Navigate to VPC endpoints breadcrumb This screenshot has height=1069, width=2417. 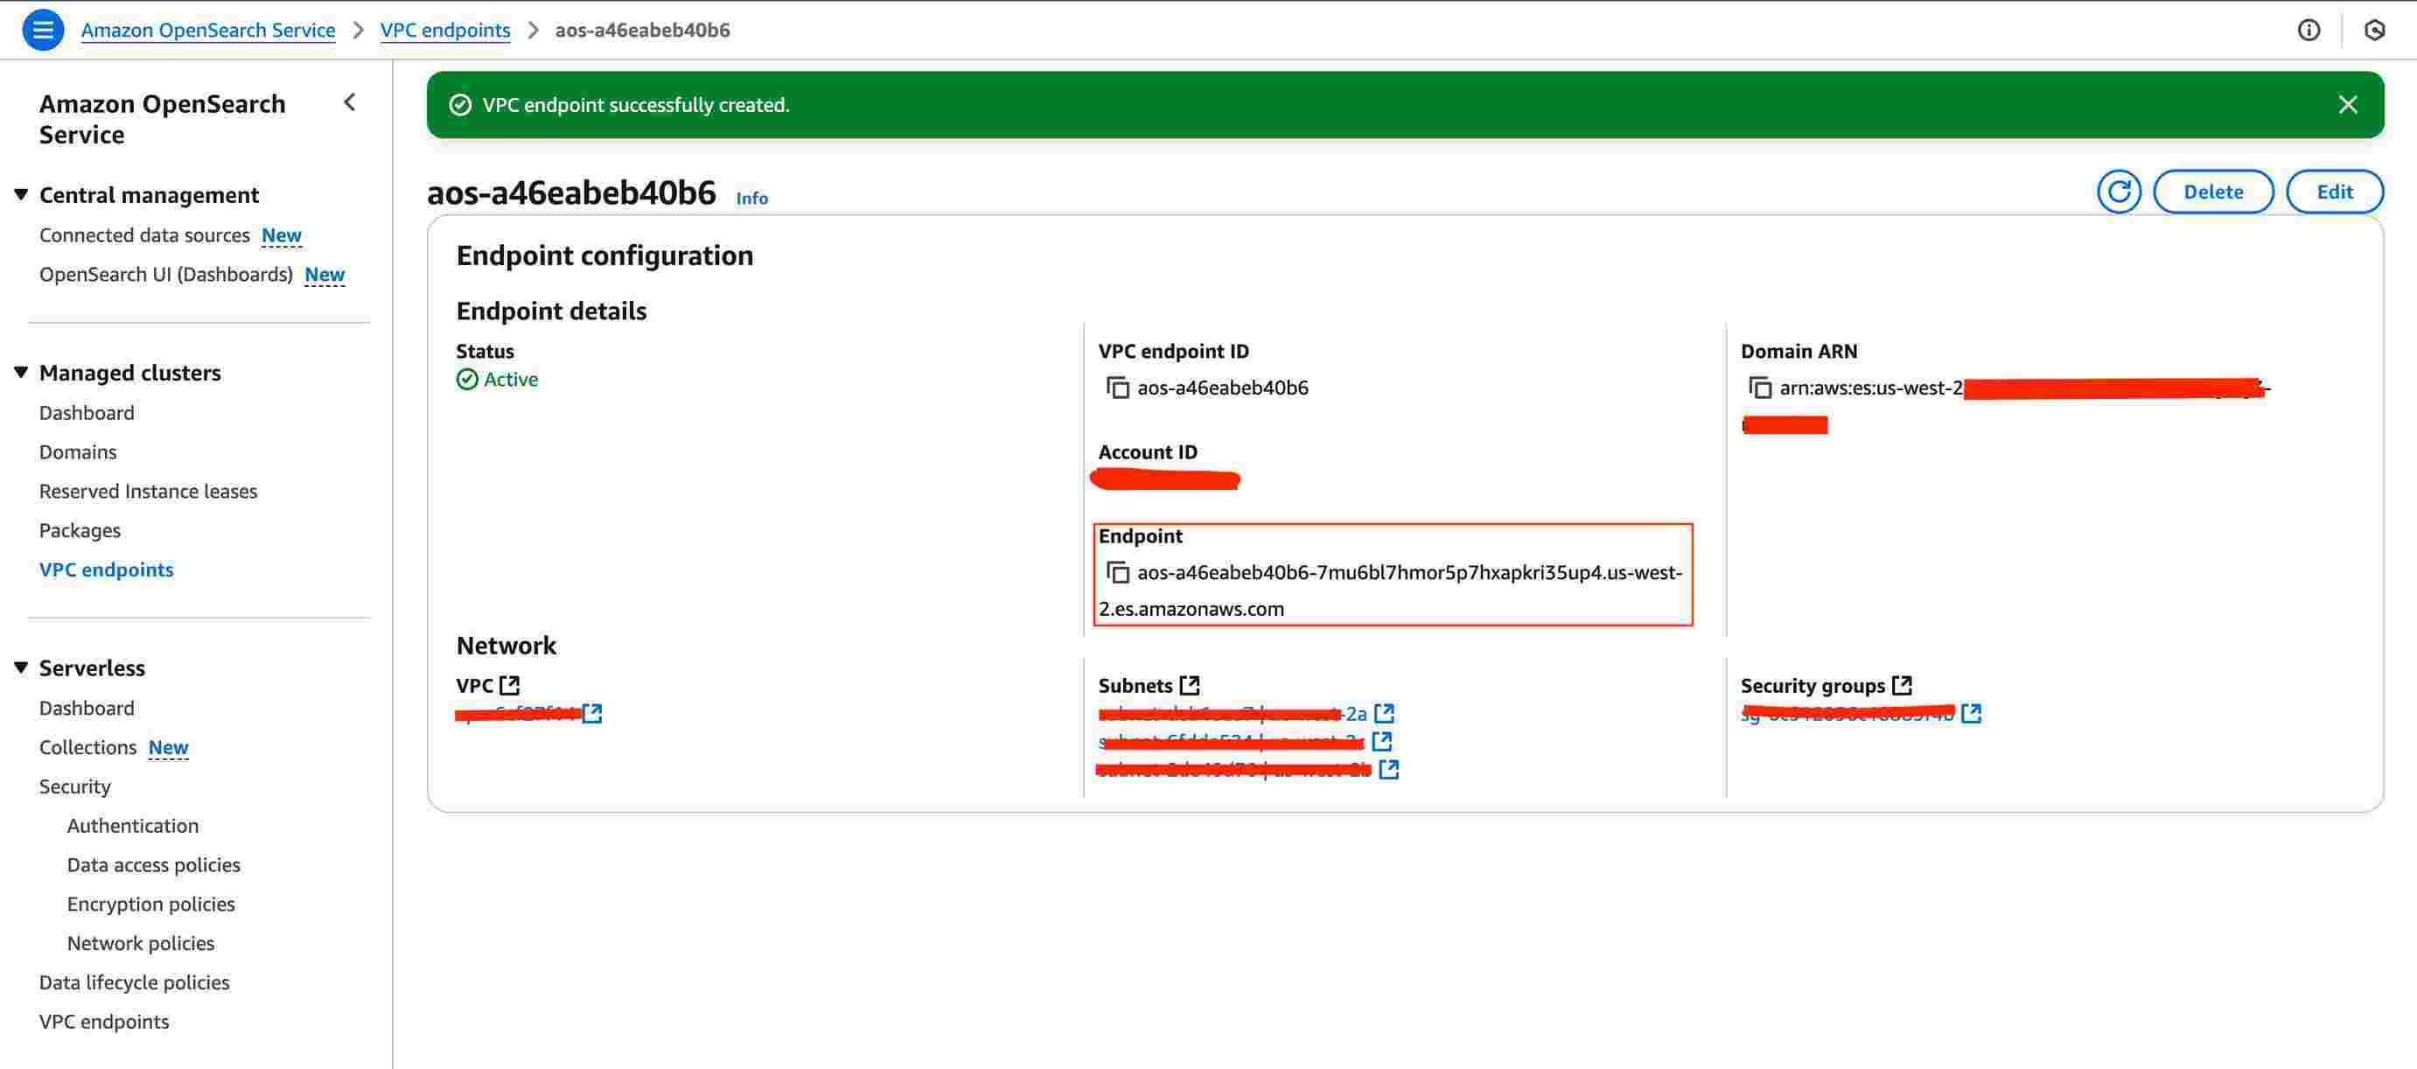[444, 30]
